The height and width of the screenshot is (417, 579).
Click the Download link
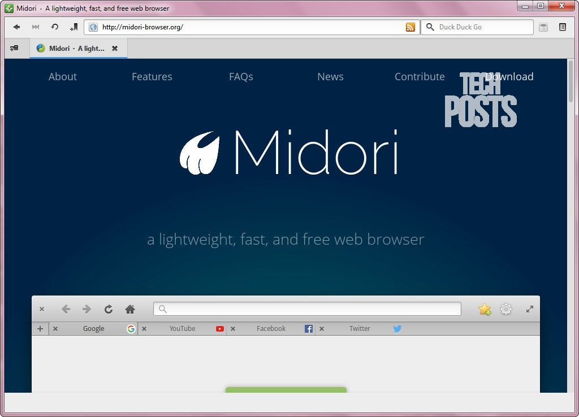pyautogui.click(x=509, y=76)
